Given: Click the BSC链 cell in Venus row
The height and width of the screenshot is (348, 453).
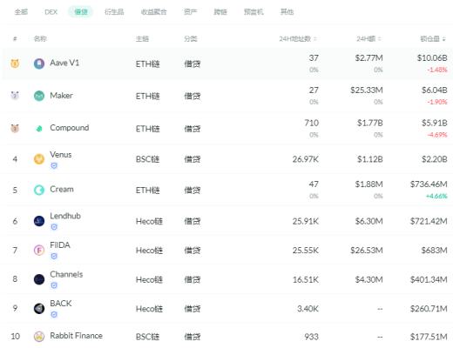Looking at the screenshot, I should 147,159.
